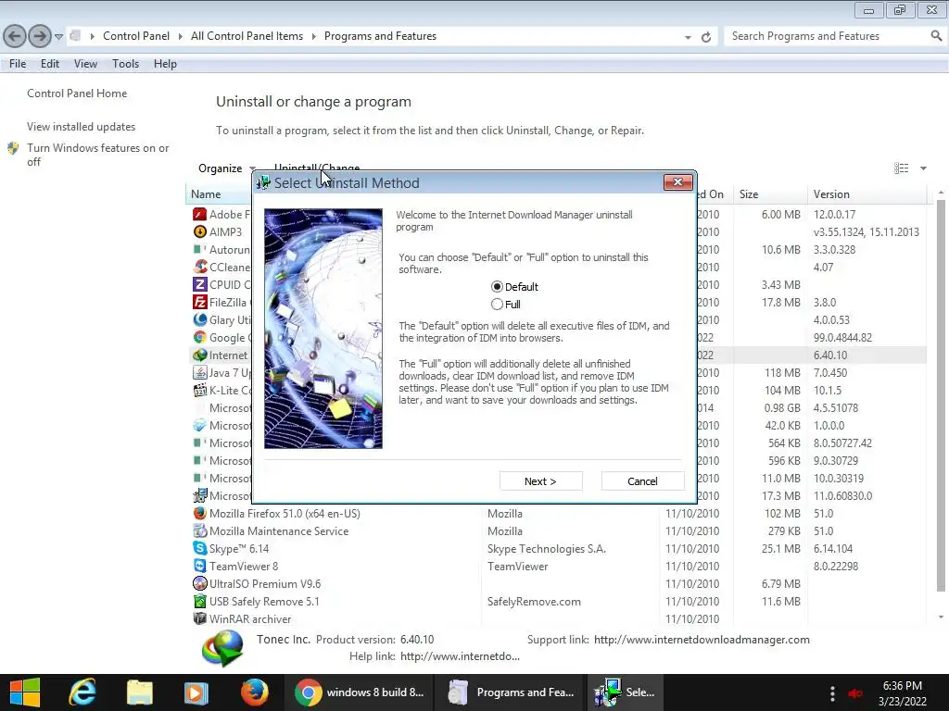This screenshot has width=949, height=711.
Task: Click the search magnifier icon
Action: [936, 36]
